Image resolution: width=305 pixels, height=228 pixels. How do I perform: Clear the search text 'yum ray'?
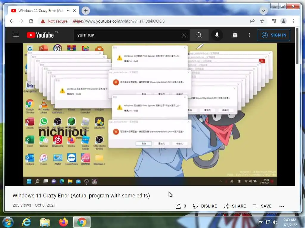point(184,35)
